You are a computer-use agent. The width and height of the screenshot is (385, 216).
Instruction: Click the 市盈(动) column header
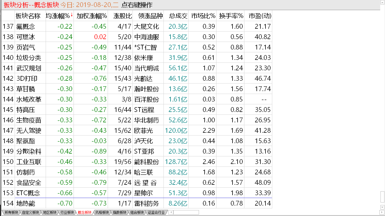[x=260, y=16]
